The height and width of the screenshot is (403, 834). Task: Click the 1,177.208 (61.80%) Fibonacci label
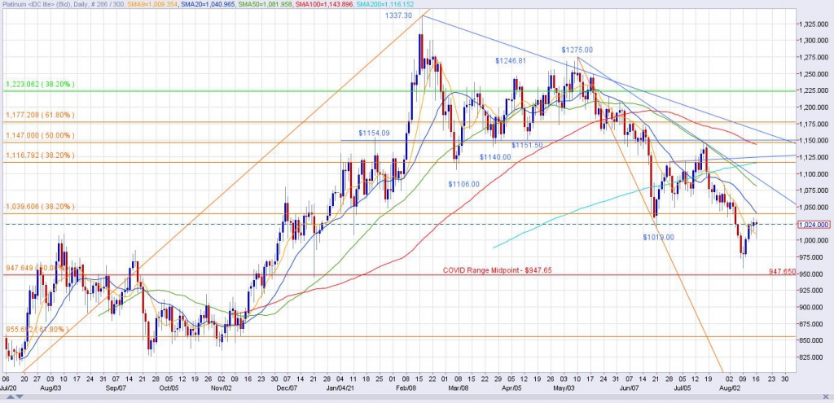point(41,114)
